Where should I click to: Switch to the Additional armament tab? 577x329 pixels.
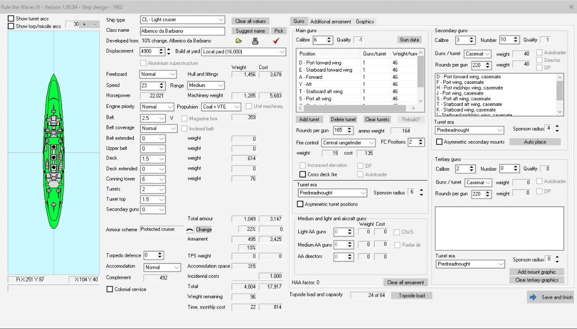(x=331, y=21)
